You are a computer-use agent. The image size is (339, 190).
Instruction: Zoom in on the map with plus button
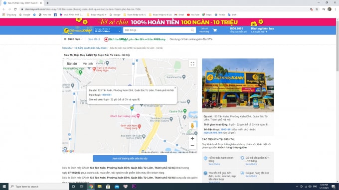(192, 138)
